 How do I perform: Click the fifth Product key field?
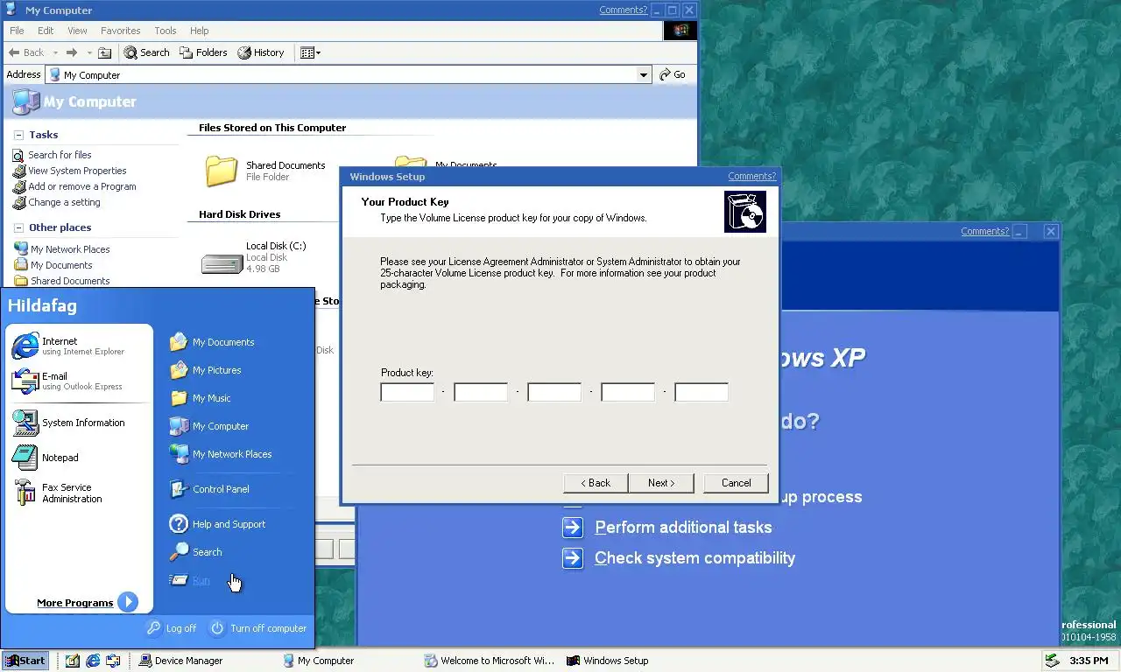click(702, 392)
